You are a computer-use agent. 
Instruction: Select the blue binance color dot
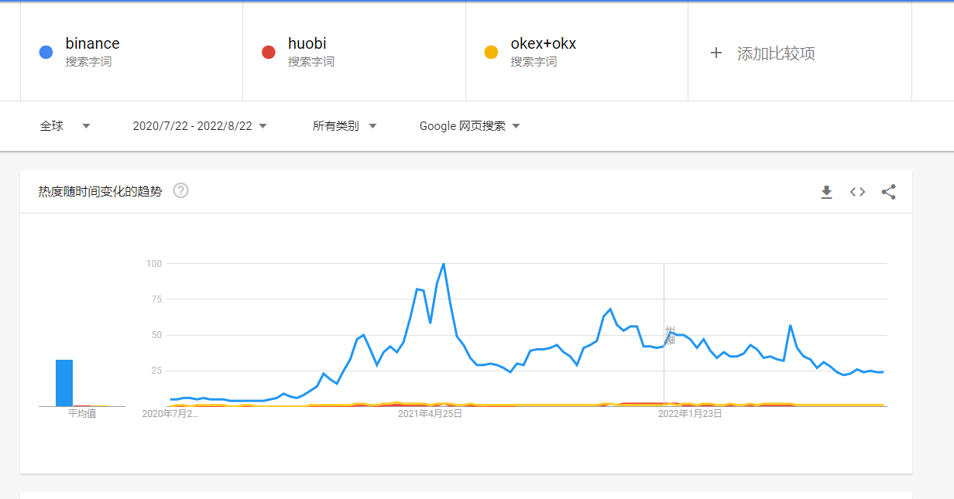pos(46,53)
